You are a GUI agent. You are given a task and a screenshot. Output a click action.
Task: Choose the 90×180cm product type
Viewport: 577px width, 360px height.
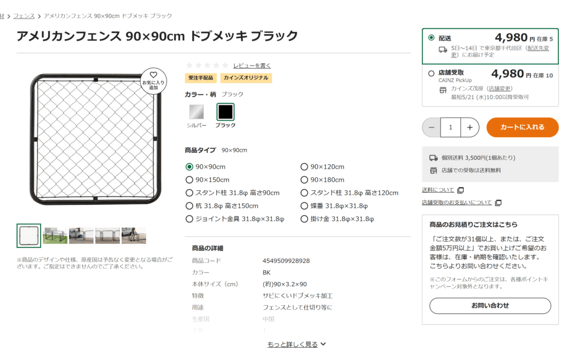(x=304, y=180)
